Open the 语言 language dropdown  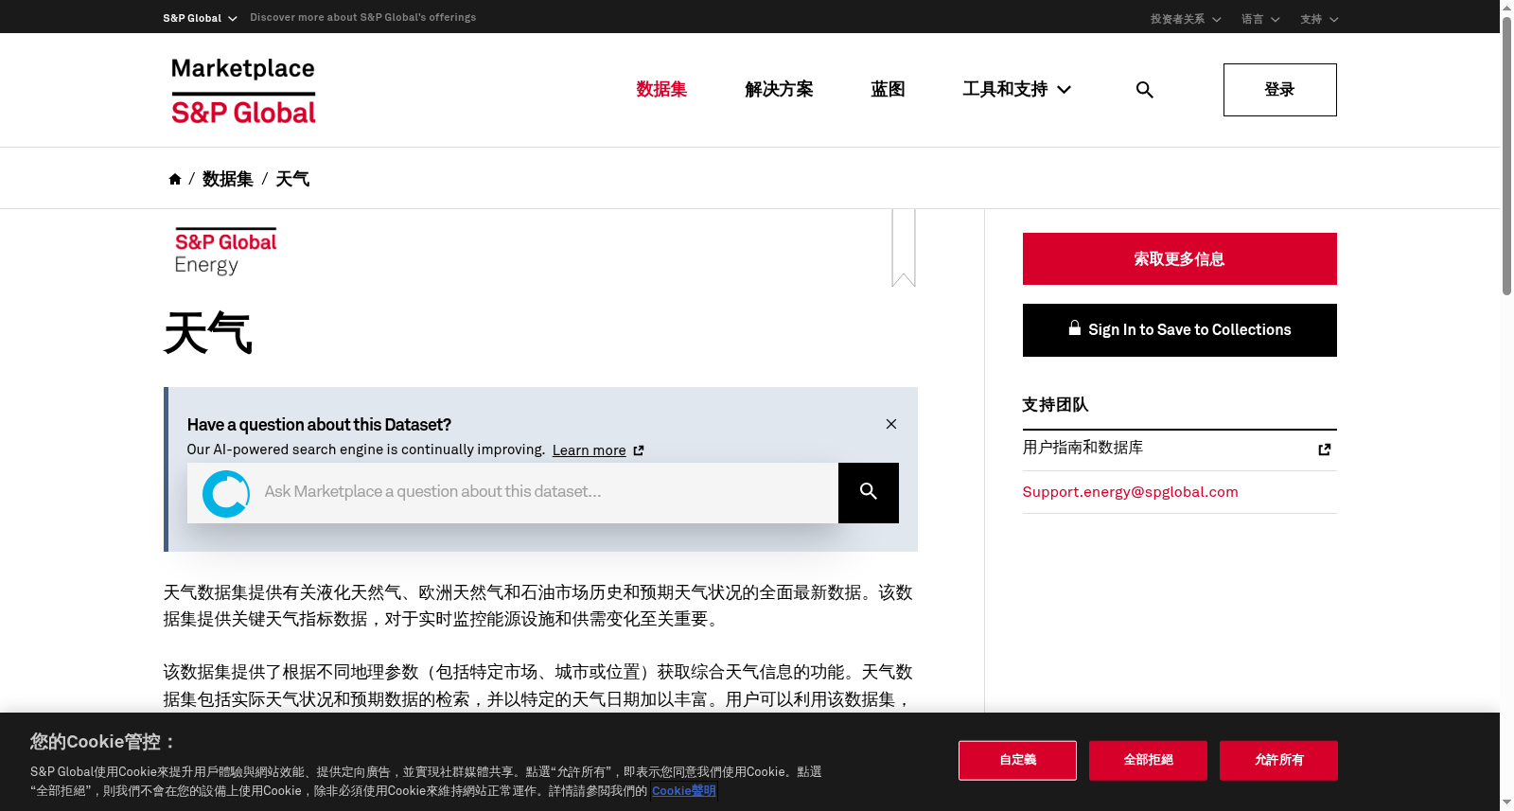click(1260, 19)
